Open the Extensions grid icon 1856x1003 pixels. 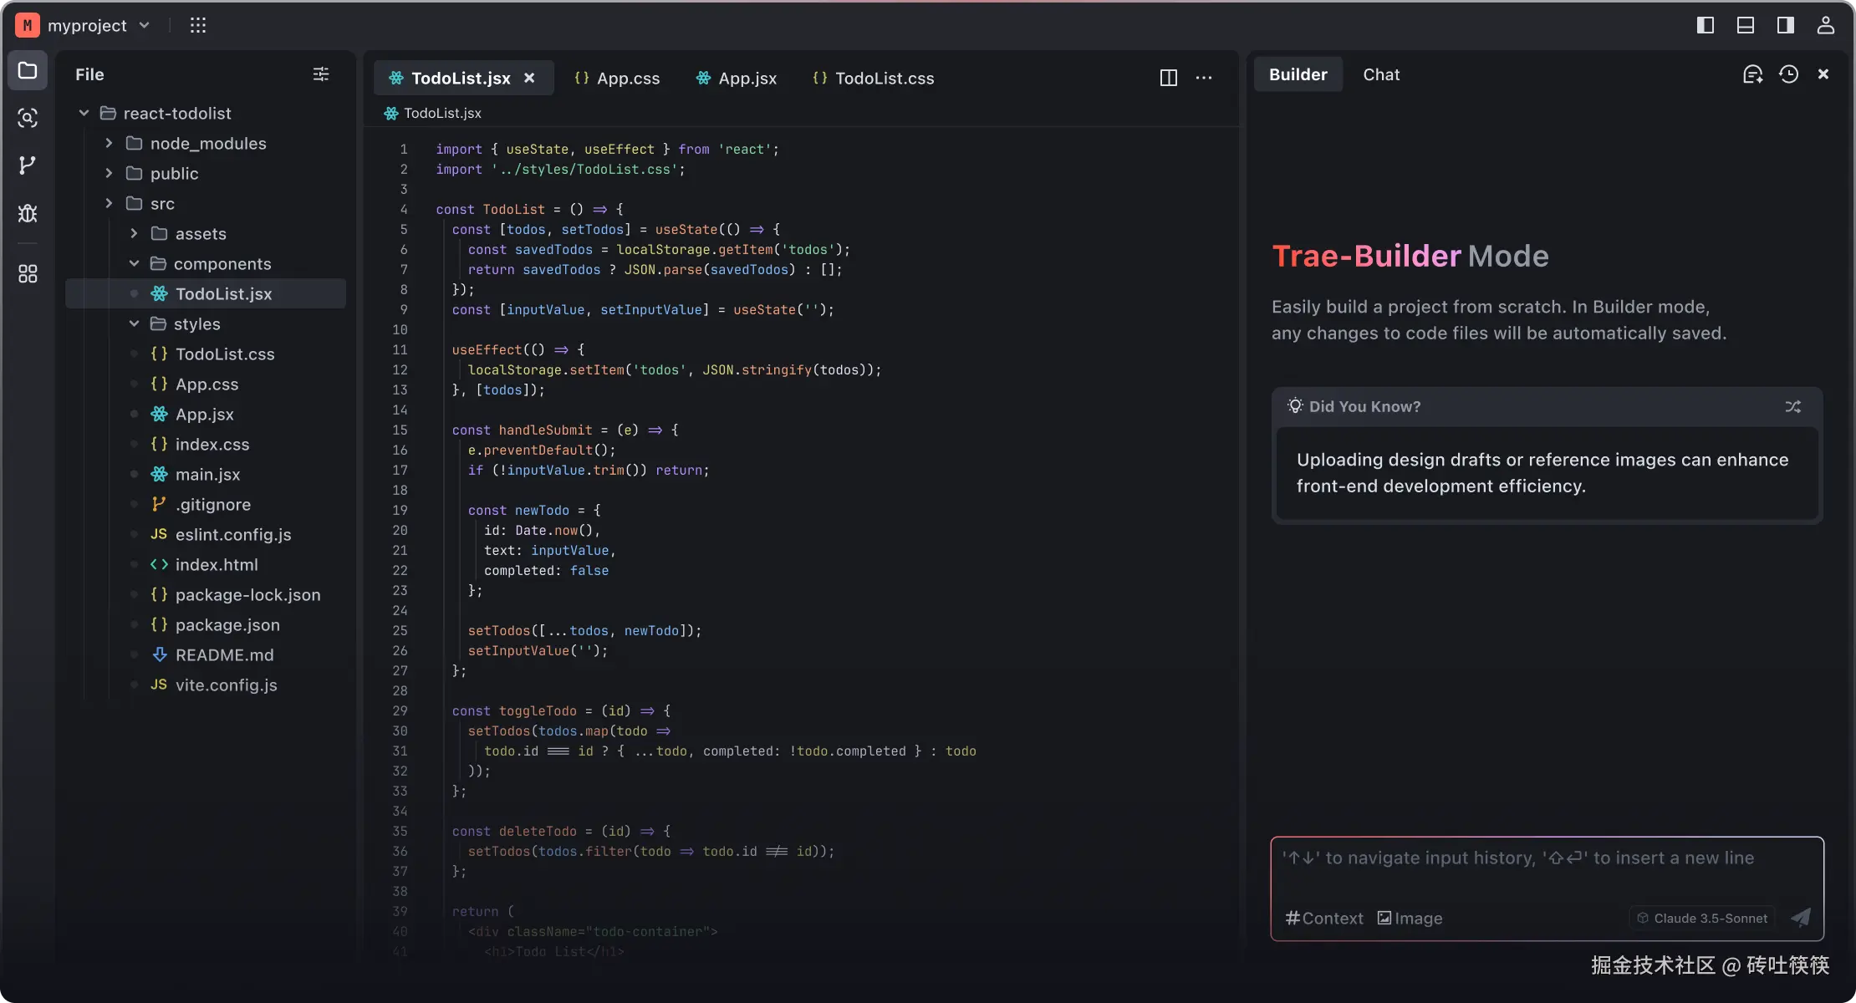28,273
